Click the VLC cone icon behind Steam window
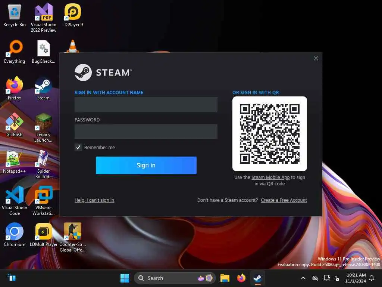382x287 pixels. pos(73,46)
